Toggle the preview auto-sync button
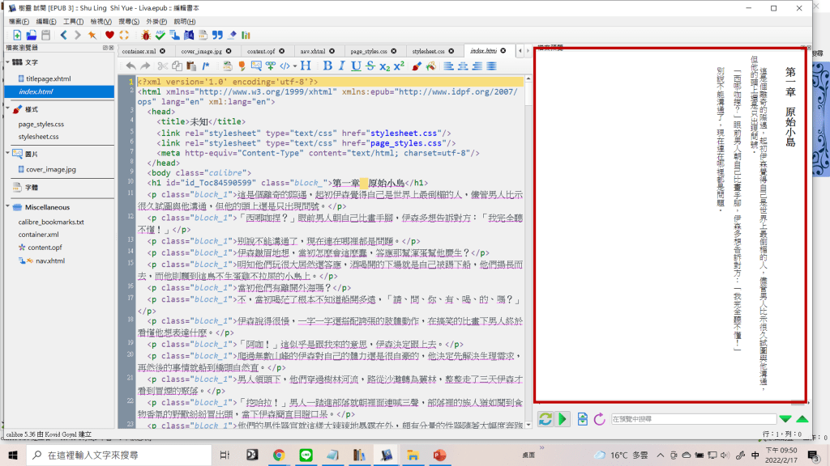The image size is (830, 466). click(x=545, y=418)
